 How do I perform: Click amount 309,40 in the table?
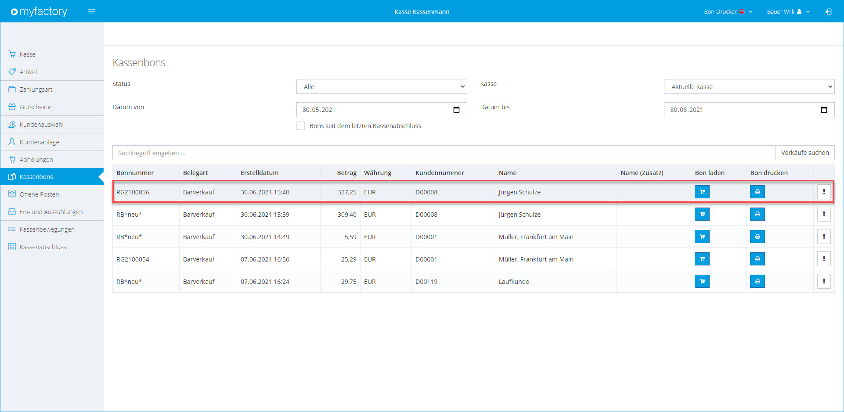click(x=347, y=215)
